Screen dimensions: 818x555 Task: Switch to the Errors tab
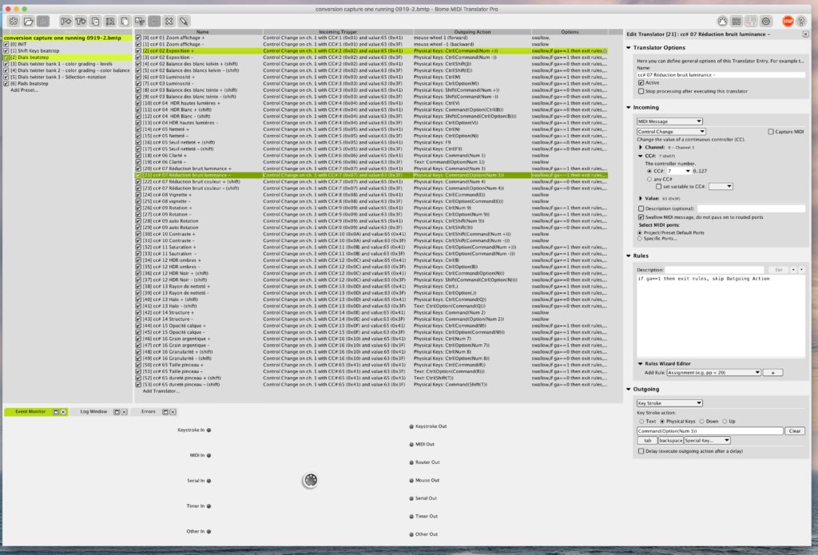pos(148,412)
